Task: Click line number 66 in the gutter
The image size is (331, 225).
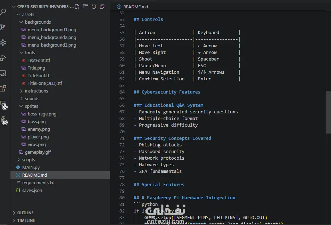Action: [x=122, y=105]
